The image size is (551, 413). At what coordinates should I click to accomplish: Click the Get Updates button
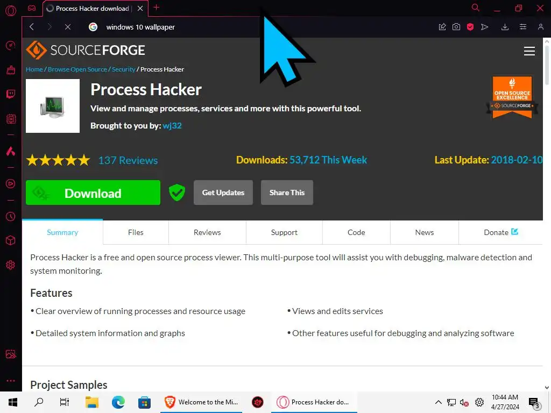coord(223,193)
